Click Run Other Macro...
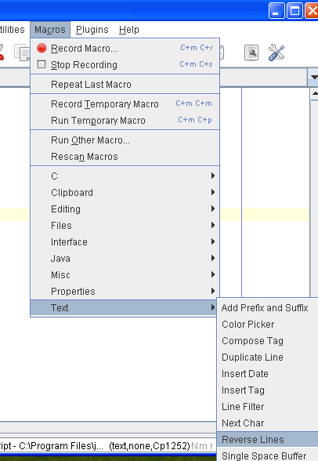Screen dimensions: 318x461 click(x=125, y=140)
